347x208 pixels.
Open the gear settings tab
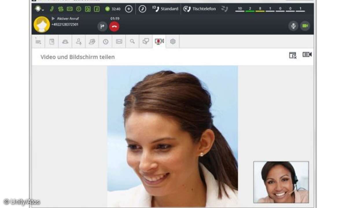(x=173, y=42)
